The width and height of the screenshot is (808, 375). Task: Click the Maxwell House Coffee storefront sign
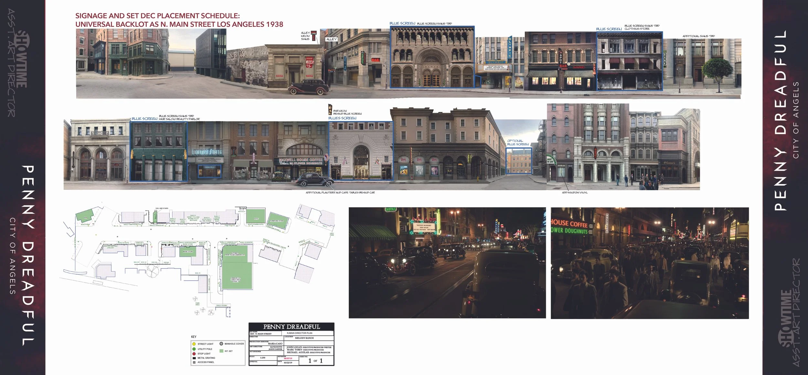pos(301,161)
